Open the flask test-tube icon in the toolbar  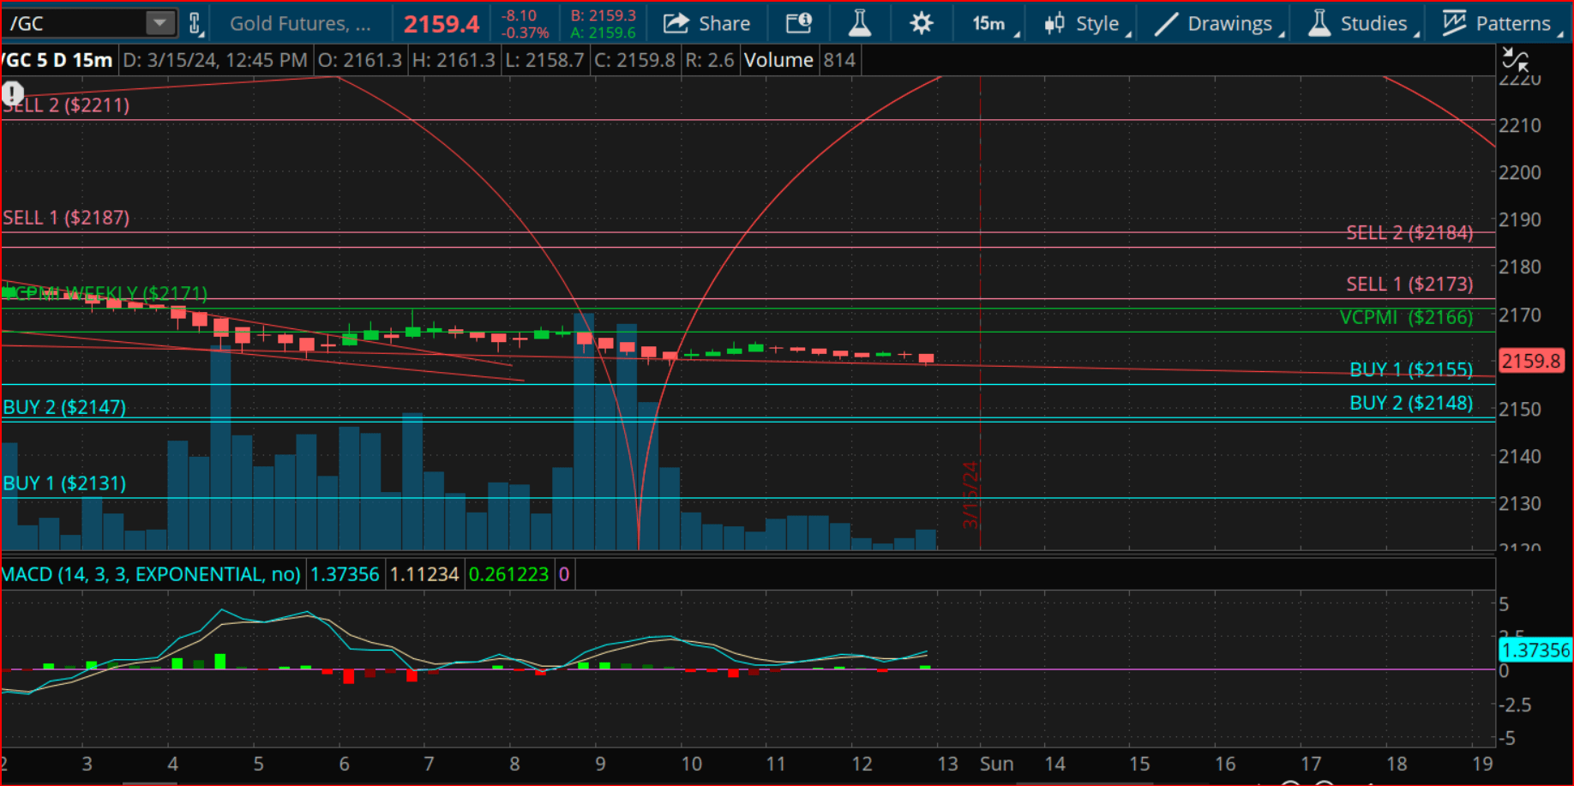point(860,23)
